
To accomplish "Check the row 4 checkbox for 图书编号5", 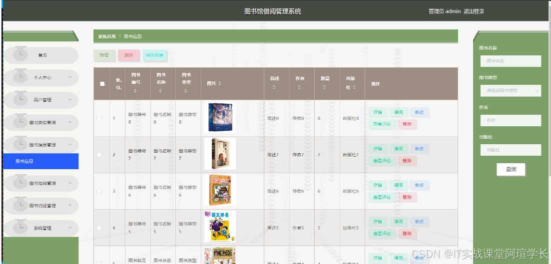I will pyautogui.click(x=99, y=228).
